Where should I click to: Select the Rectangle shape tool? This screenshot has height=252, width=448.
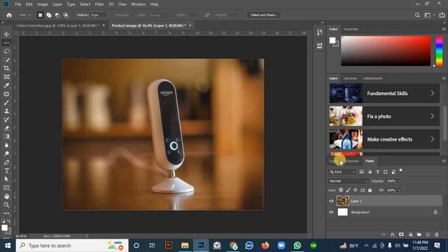tap(6, 188)
